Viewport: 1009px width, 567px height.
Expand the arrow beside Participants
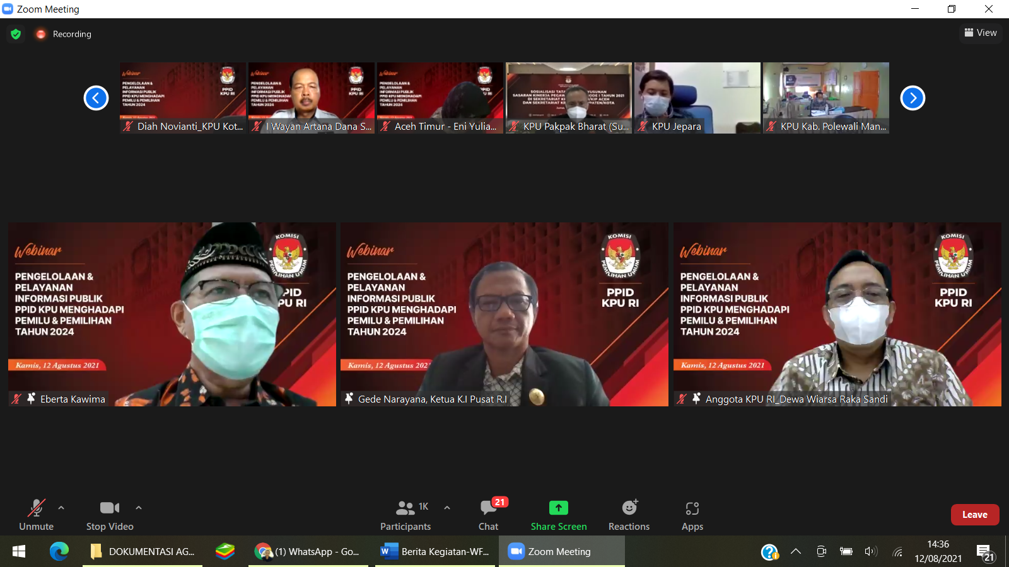click(447, 507)
